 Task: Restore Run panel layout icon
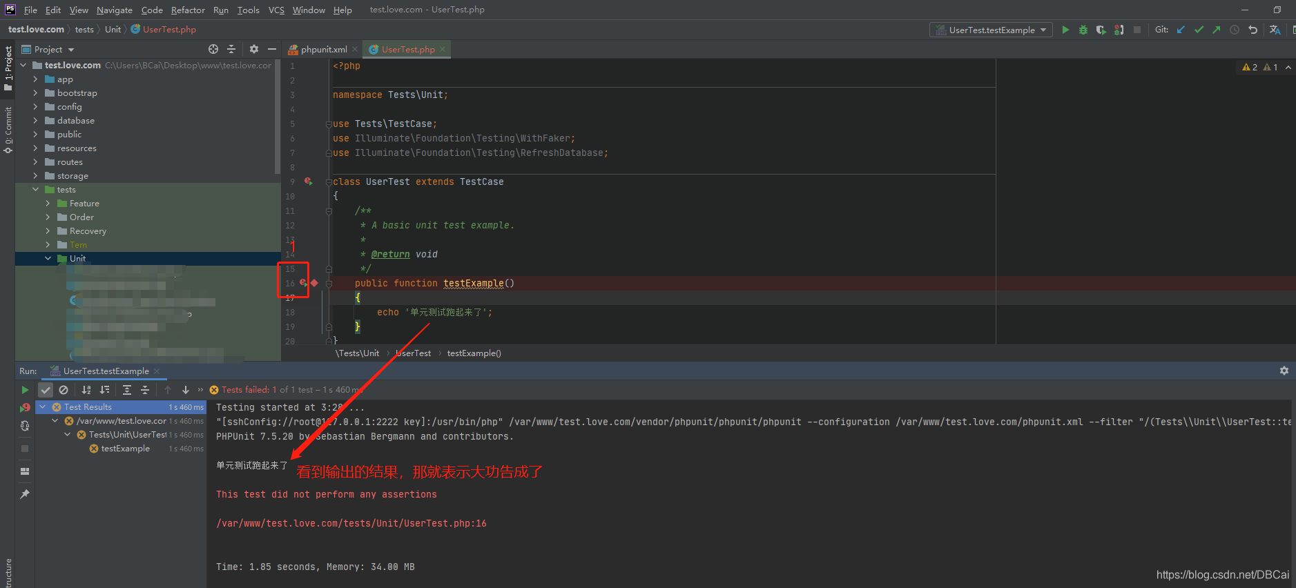[x=25, y=471]
